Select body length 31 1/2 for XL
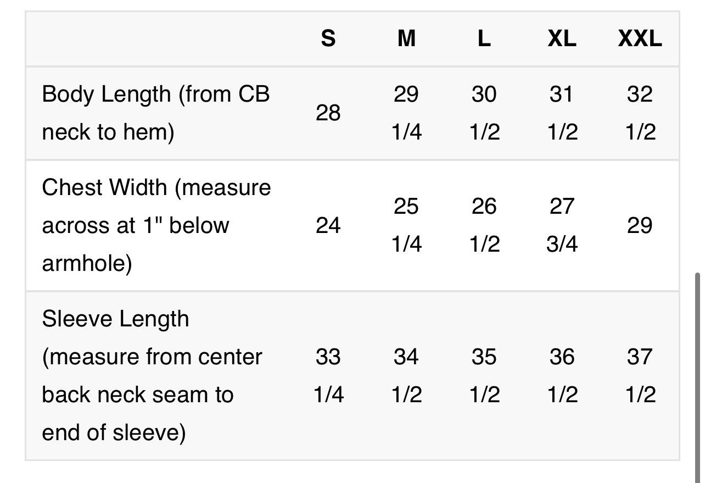705x483 pixels. [562, 113]
